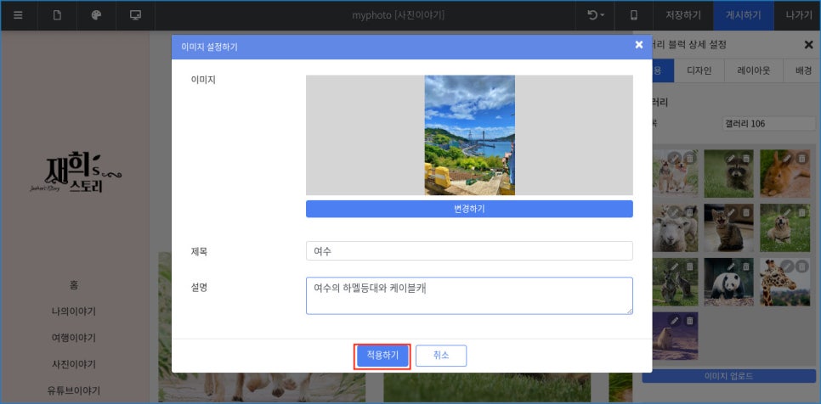Image resolution: width=821 pixels, height=404 pixels.
Task: Edit the giraffe gallery image
Action: click(786, 266)
